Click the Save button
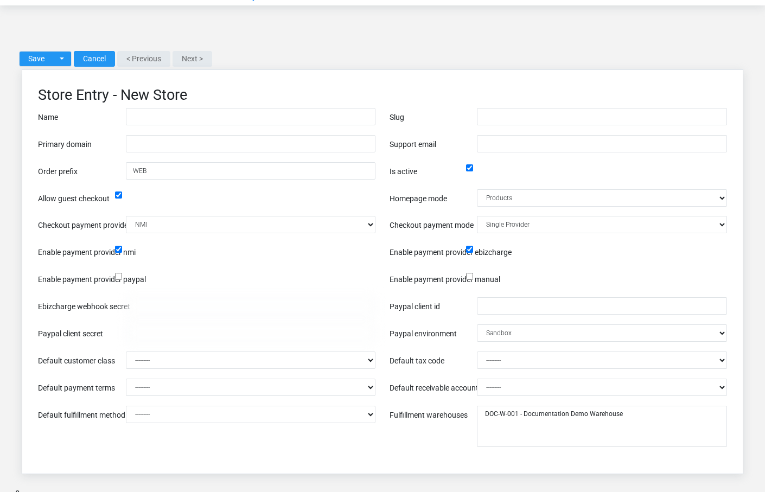Viewport: 765px width, 492px height. (36, 59)
